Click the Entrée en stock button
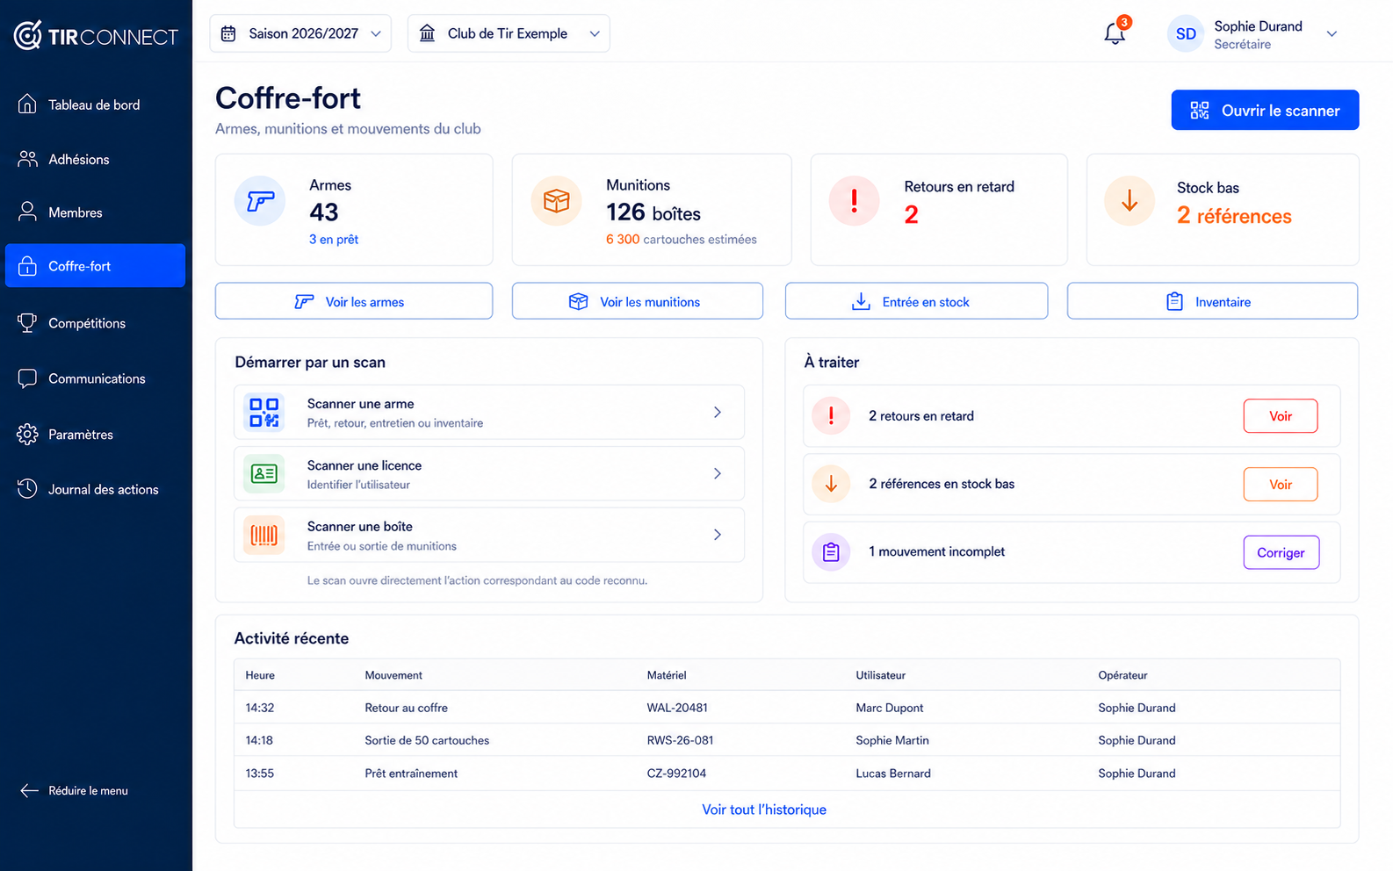Viewport: 1393px width, 871px height. coord(916,301)
